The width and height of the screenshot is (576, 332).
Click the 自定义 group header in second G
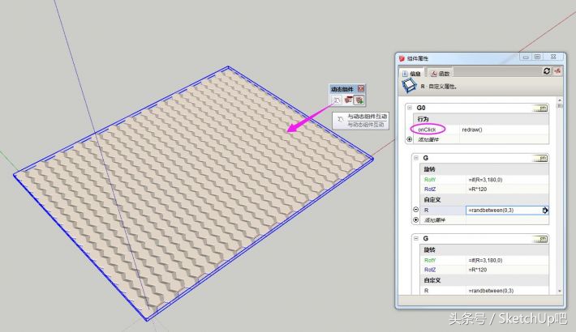click(x=484, y=280)
